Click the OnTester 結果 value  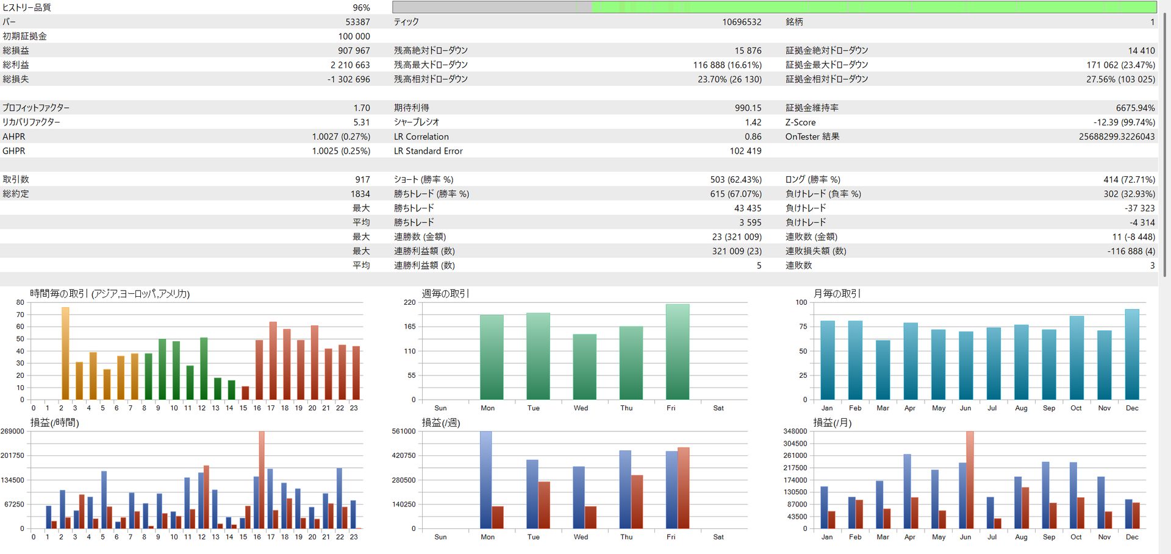pos(1116,137)
